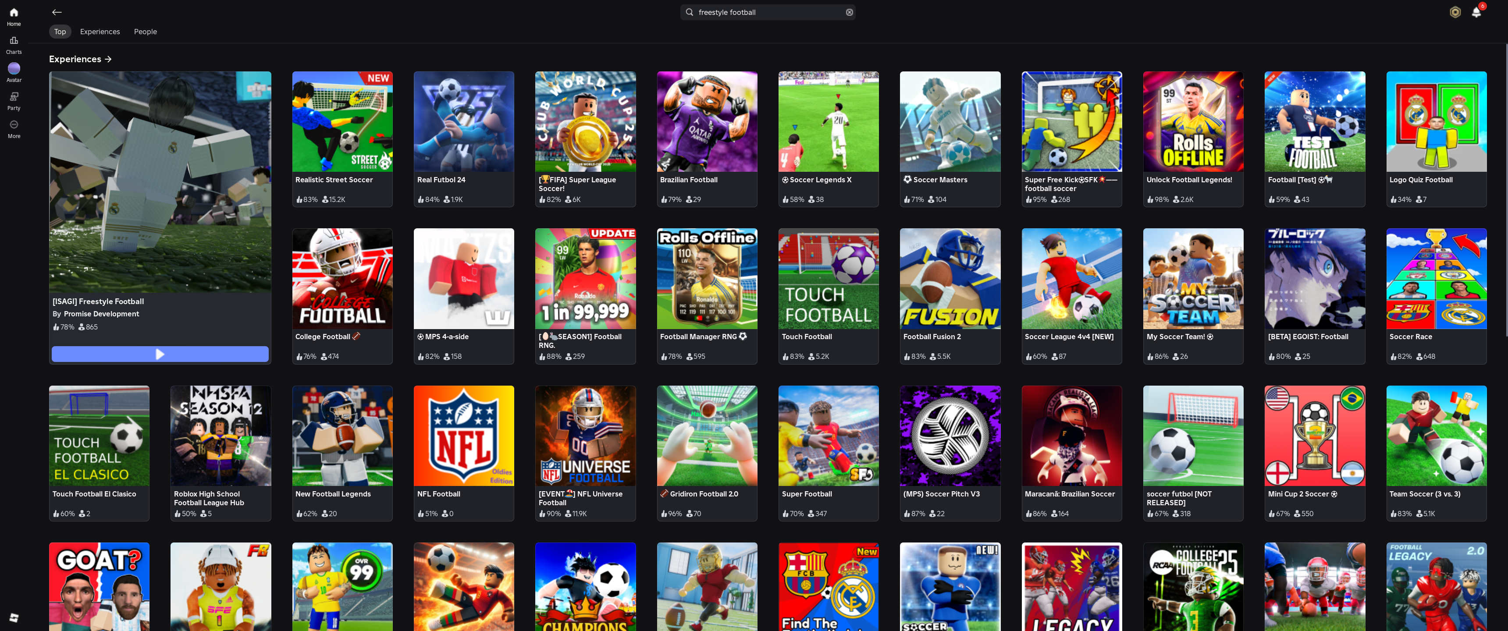Viewport: 1508px width, 631px height.
Task: Select the Top tab
Action: [x=60, y=32]
